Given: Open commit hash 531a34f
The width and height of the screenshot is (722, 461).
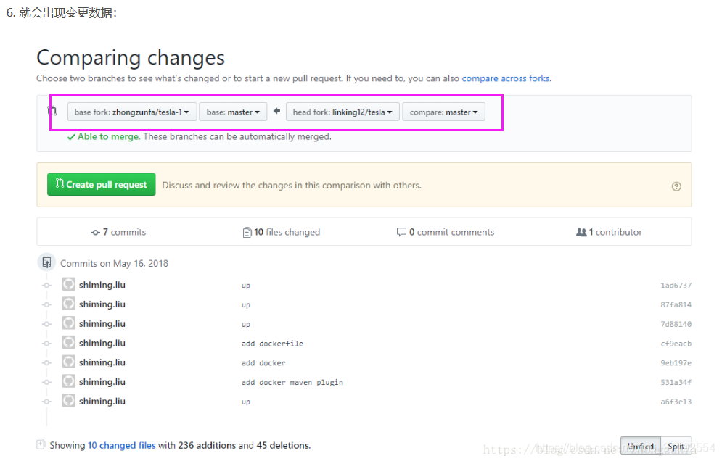Looking at the screenshot, I should coord(676,382).
